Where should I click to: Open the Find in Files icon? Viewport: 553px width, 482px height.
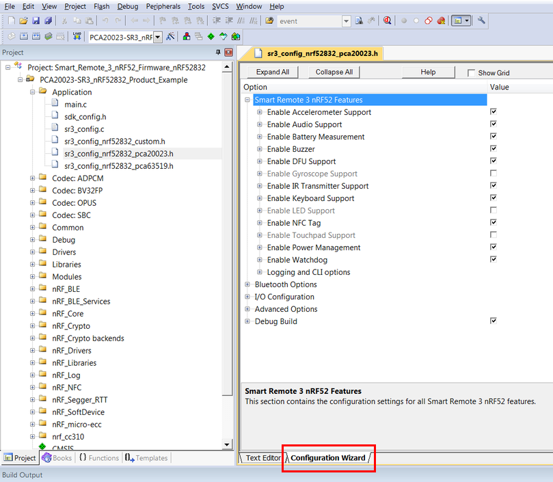[x=269, y=21]
